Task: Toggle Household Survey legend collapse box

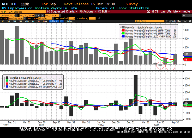Action: [x=4, y=78]
